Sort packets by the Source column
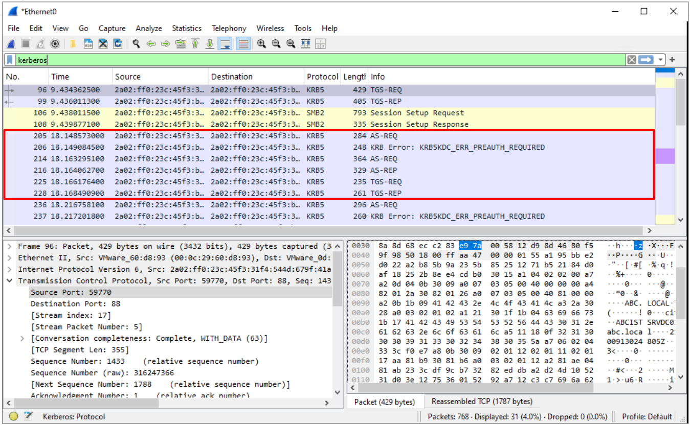 coord(160,77)
